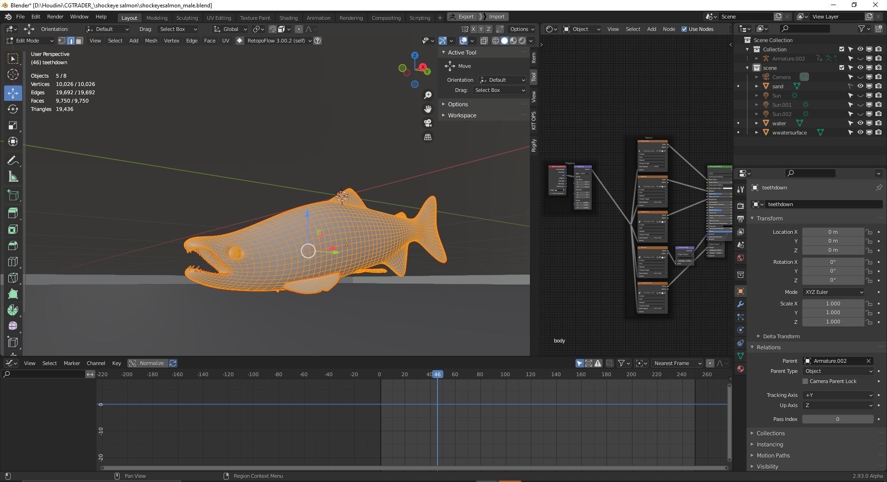The width and height of the screenshot is (887, 482).
Task: Click the outliner search field
Action: point(804,29)
